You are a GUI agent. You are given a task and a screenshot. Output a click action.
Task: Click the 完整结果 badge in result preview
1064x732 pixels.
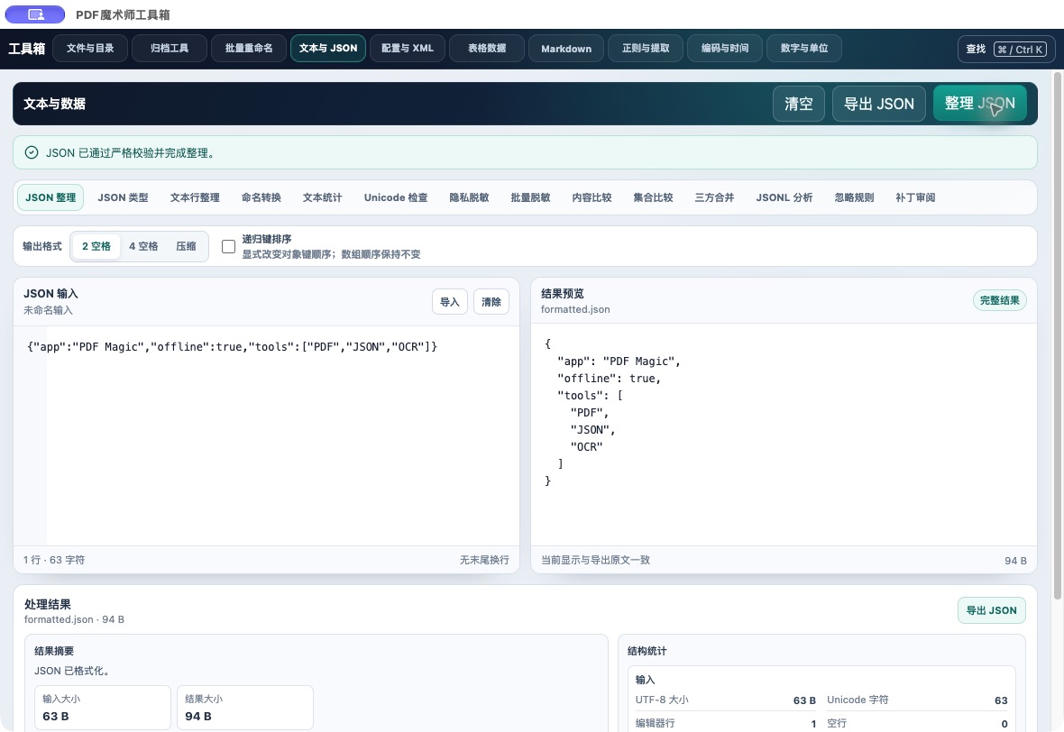click(x=1000, y=300)
